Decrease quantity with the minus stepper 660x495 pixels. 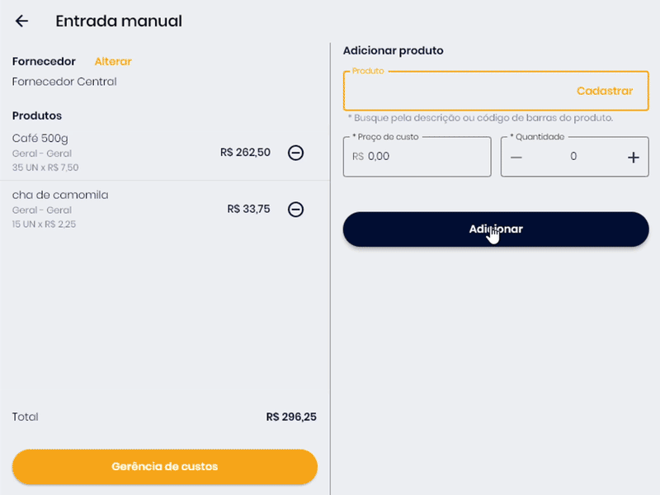click(516, 157)
